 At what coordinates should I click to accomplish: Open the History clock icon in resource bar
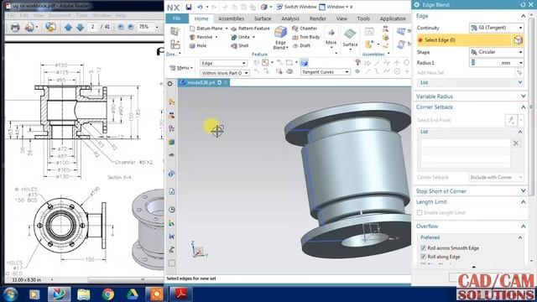click(x=172, y=210)
